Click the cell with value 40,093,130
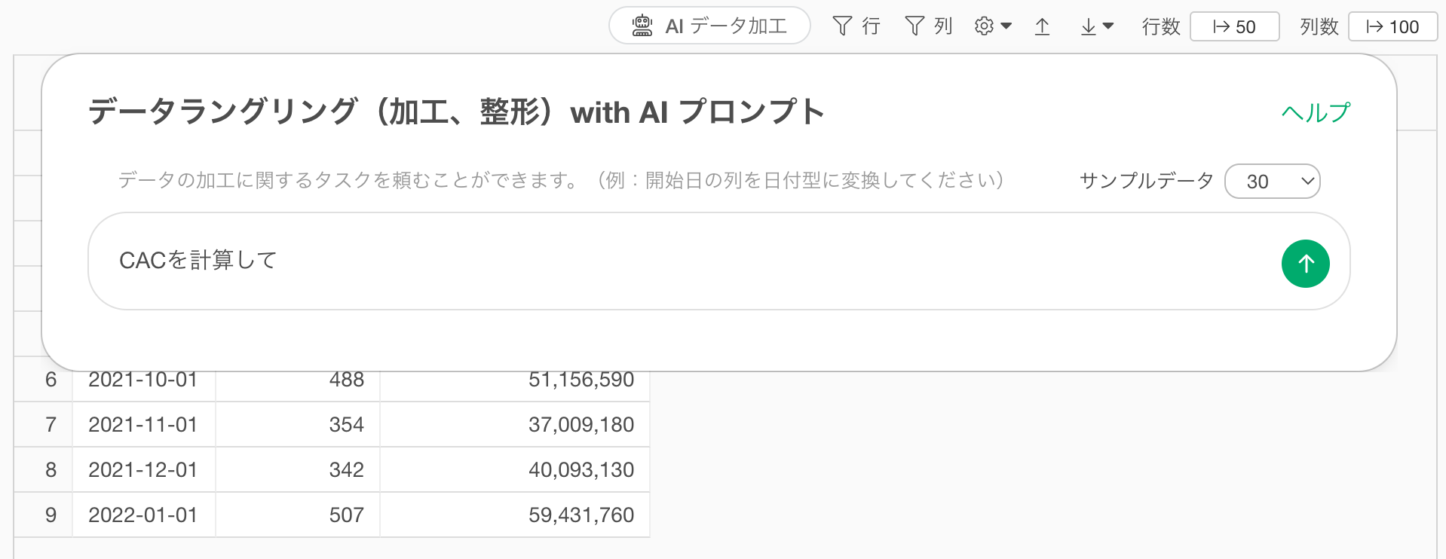 (x=581, y=470)
